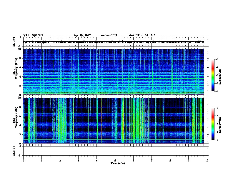Screen dimensions: 233x180
Task: Click the "-3" tick on ch.1 colorbar
Action: [217, 59]
